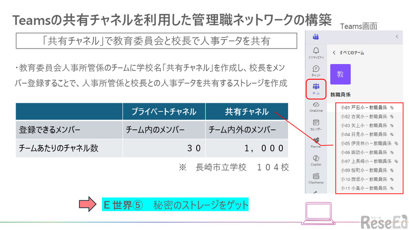The width and height of the screenshot is (409, 230).
Task: Open channel 小10 西坂小－教職員係
Action: click(363, 179)
